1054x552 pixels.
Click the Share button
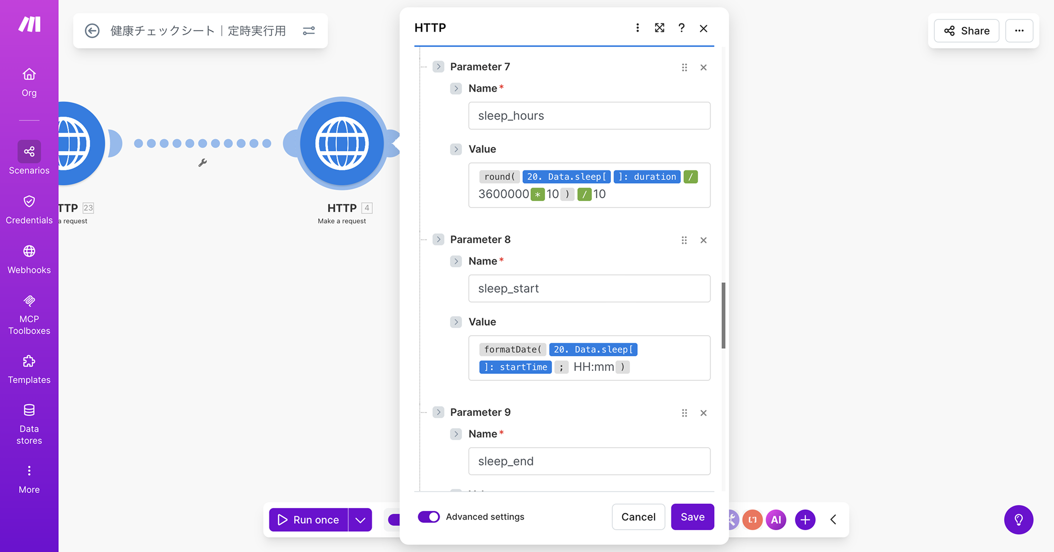(x=966, y=31)
